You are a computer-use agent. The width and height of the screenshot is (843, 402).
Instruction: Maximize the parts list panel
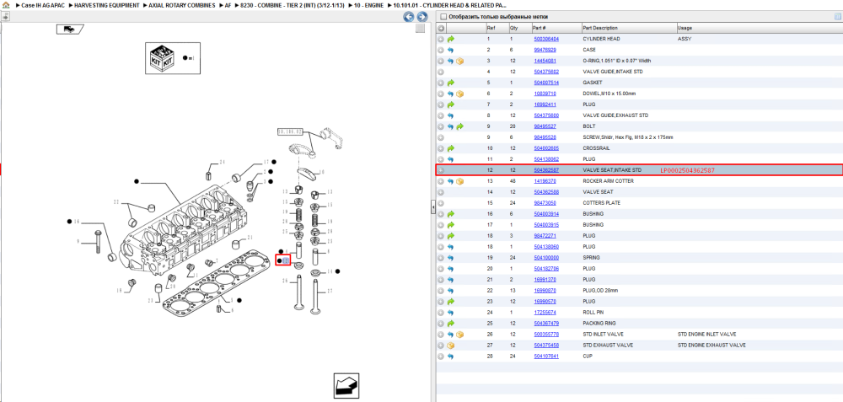click(837, 16)
